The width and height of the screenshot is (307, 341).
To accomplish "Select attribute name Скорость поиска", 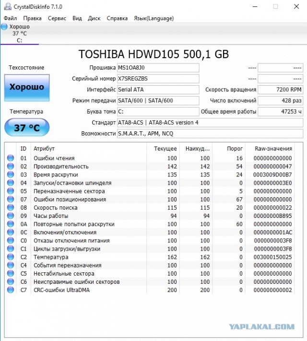I will pyautogui.click(x=56, y=208).
